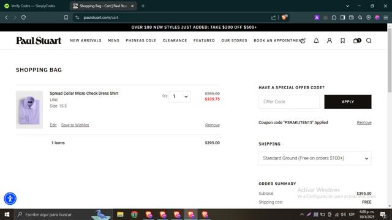Open the tab search chevron in title bar
Image resolution: width=392 pixels, height=220 pixels.
pyautogui.click(x=347, y=5)
